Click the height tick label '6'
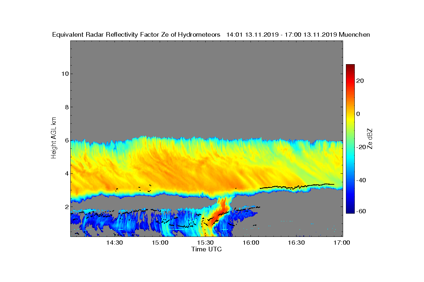This screenshot has width=424, height=282. tap(66, 140)
